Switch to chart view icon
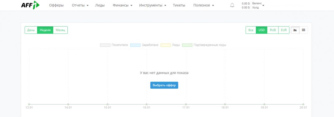 295,30
